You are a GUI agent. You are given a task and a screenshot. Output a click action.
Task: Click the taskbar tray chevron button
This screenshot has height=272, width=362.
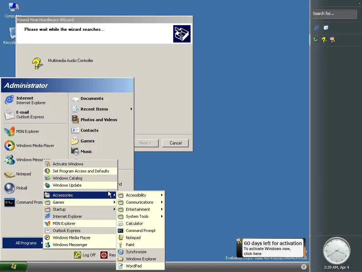click(x=304, y=267)
